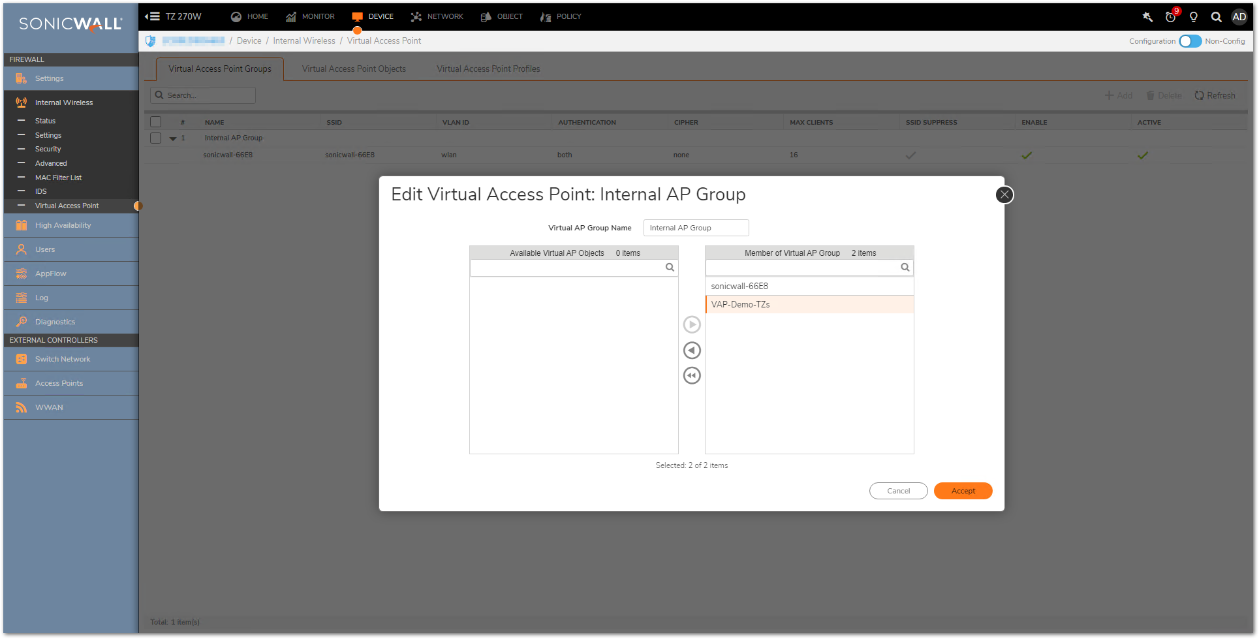Switch to Virtual Access Point Objects tab
The height and width of the screenshot is (639, 1259).
coord(354,69)
